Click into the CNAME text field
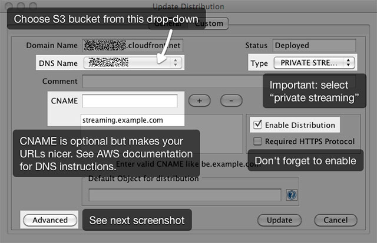The image size is (377, 243). (x=130, y=101)
